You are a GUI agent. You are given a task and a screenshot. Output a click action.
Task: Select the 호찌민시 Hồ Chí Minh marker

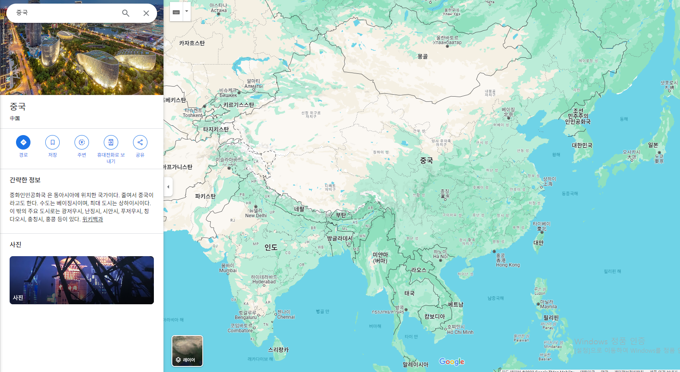point(446,329)
